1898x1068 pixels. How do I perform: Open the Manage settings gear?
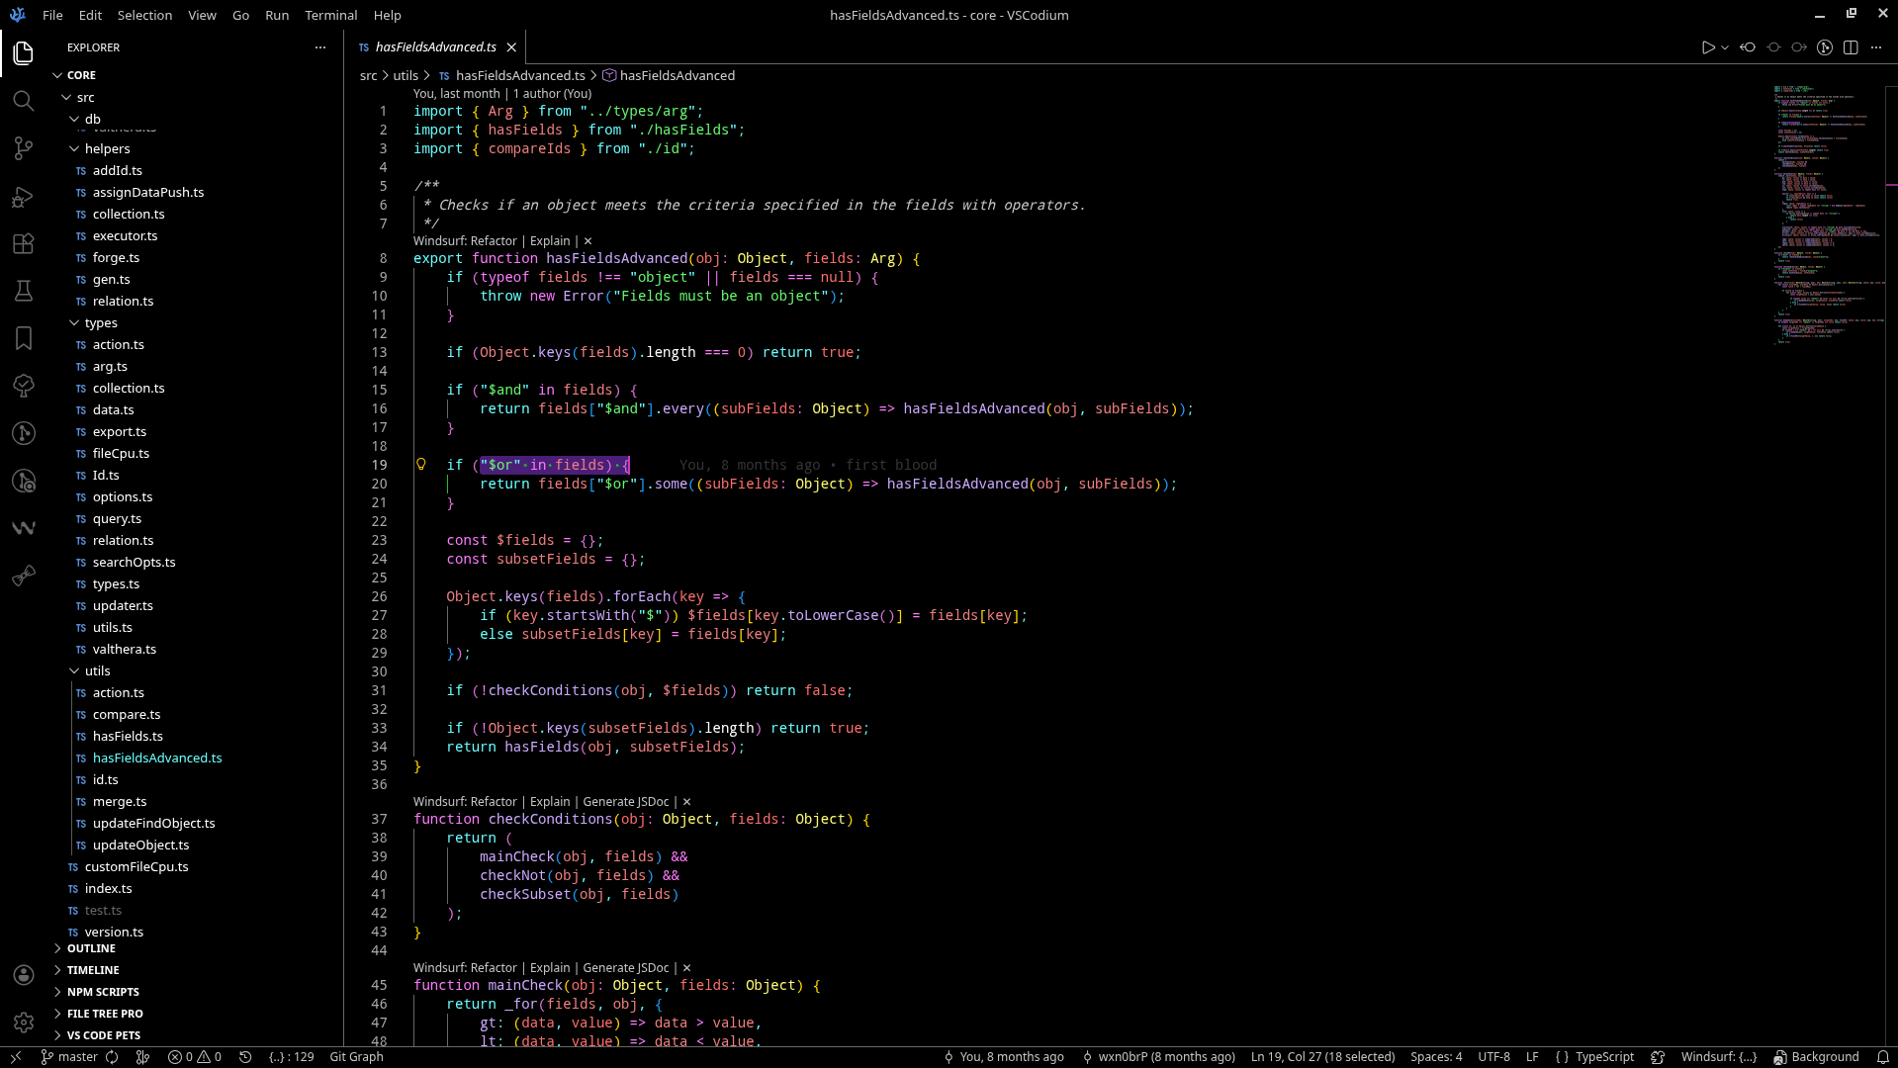[24, 1023]
